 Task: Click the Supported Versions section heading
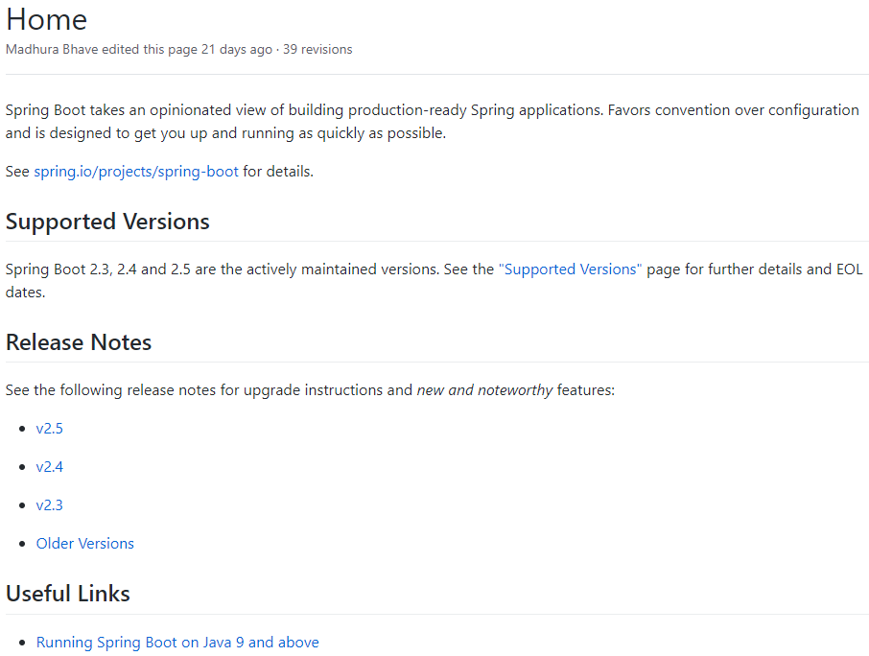tap(107, 222)
